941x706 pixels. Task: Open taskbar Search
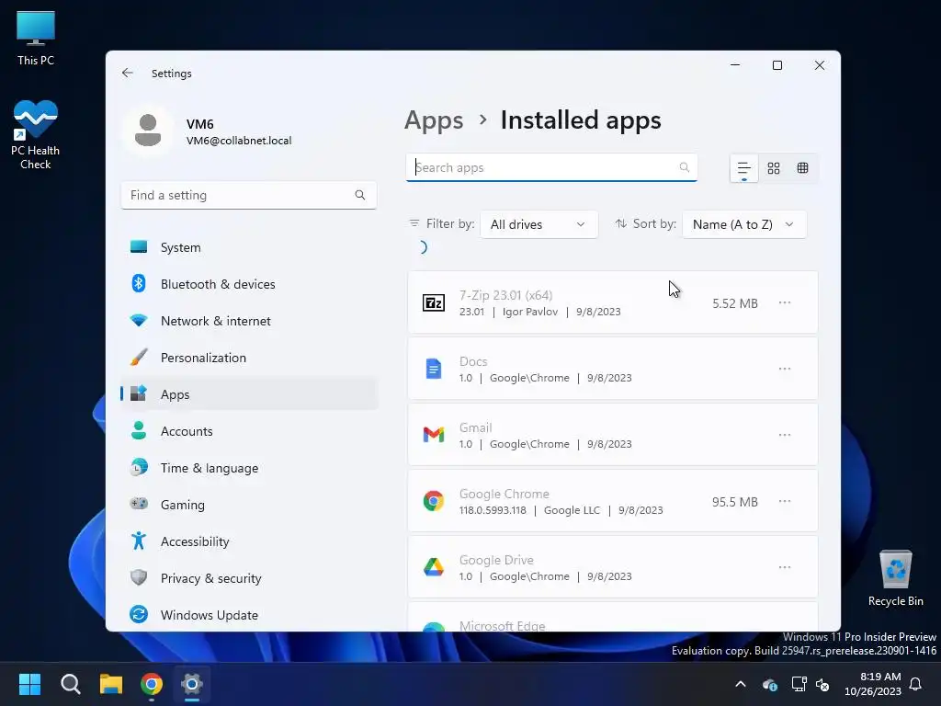(x=70, y=684)
